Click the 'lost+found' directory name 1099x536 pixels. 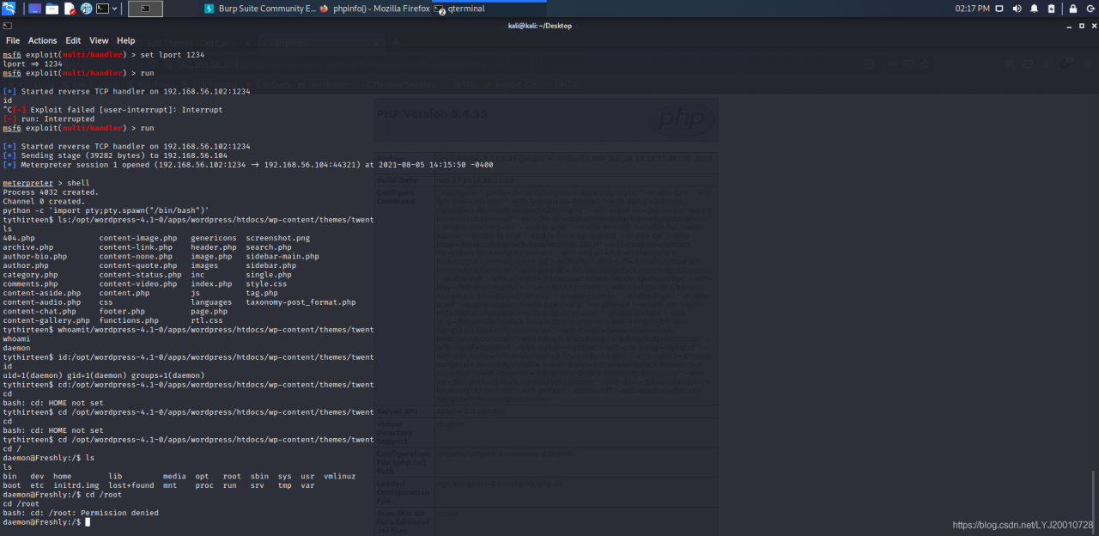tap(131, 485)
